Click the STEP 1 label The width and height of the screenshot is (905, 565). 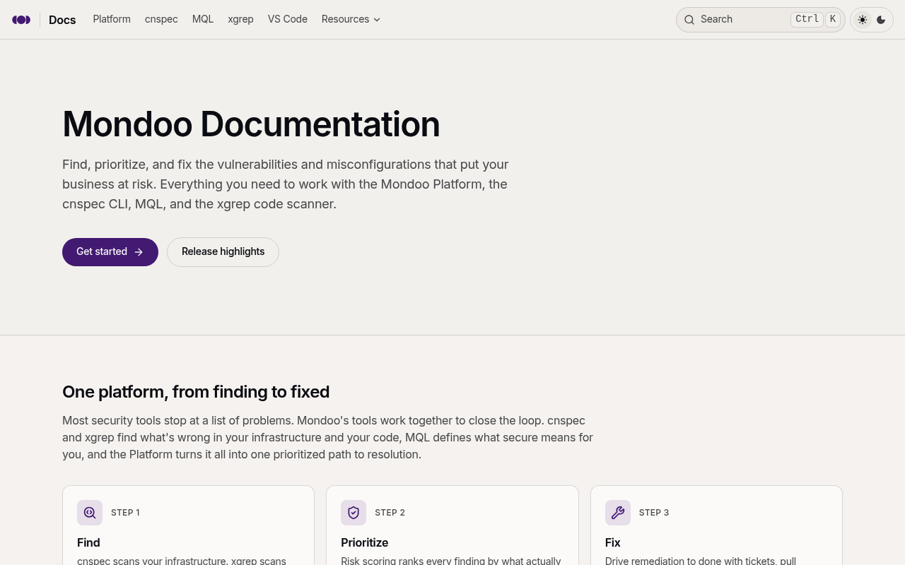tap(125, 513)
